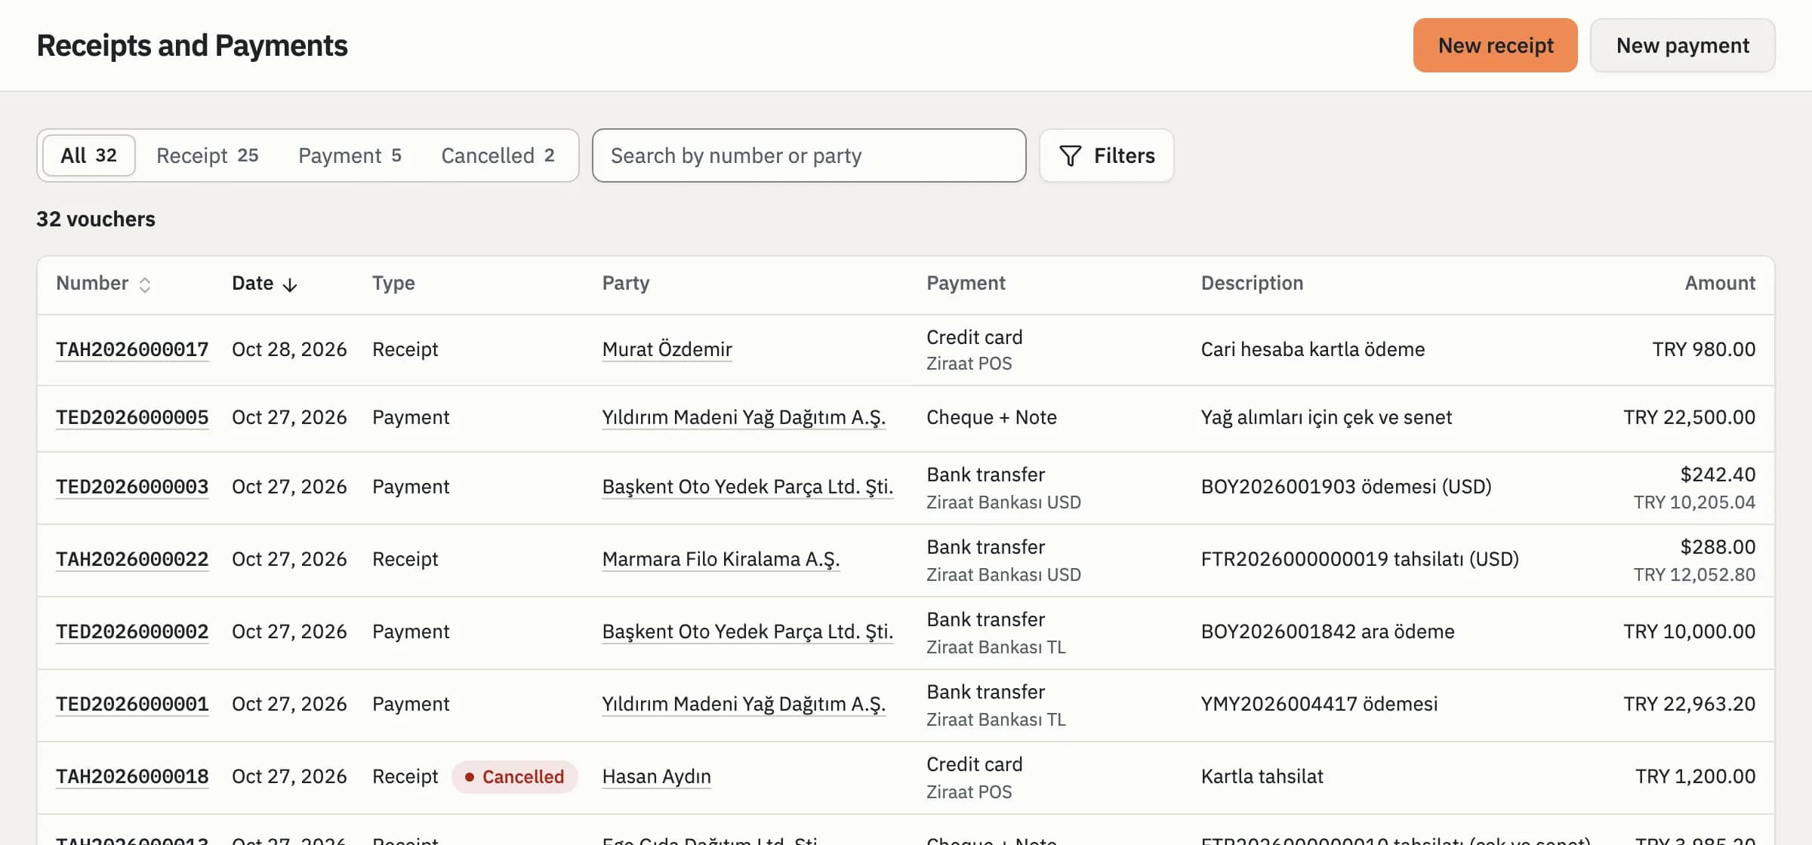Click description 'YMY2026004417 ödemesi'

point(1319,704)
